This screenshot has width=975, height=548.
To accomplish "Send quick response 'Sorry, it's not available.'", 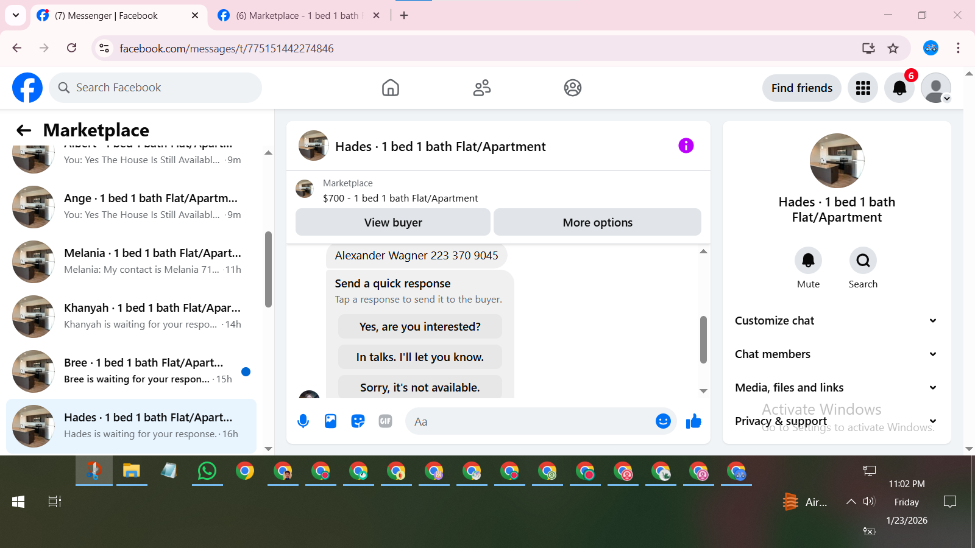I will (x=420, y=387).
